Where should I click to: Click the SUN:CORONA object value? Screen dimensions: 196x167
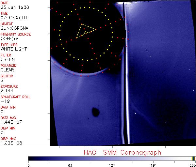click(x=14, y=28)
